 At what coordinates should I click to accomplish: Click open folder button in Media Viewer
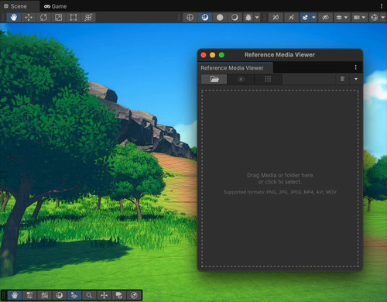214,79
